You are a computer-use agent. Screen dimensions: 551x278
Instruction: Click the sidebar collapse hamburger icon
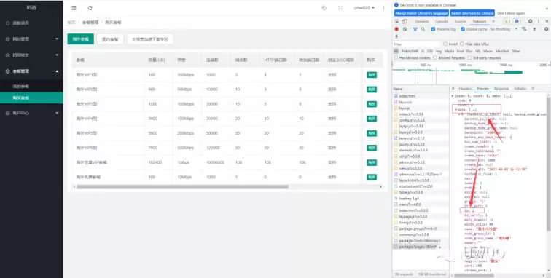click(x=74, y=8)
